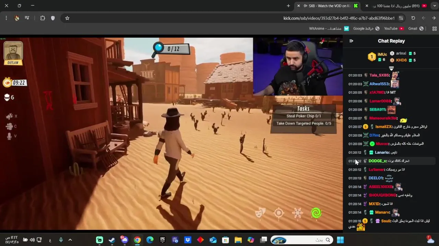Expand the gifters leaderboard arrow
Image resolution: width=439 pixels, height=246 pixels.
tap(391, 69)
